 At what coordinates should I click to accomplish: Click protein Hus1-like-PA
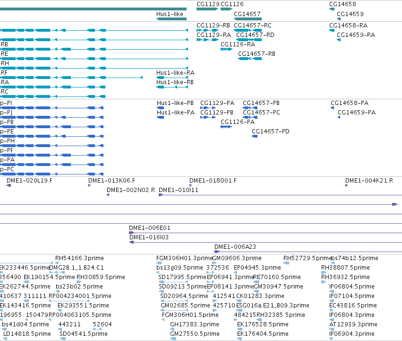(176, 113)
